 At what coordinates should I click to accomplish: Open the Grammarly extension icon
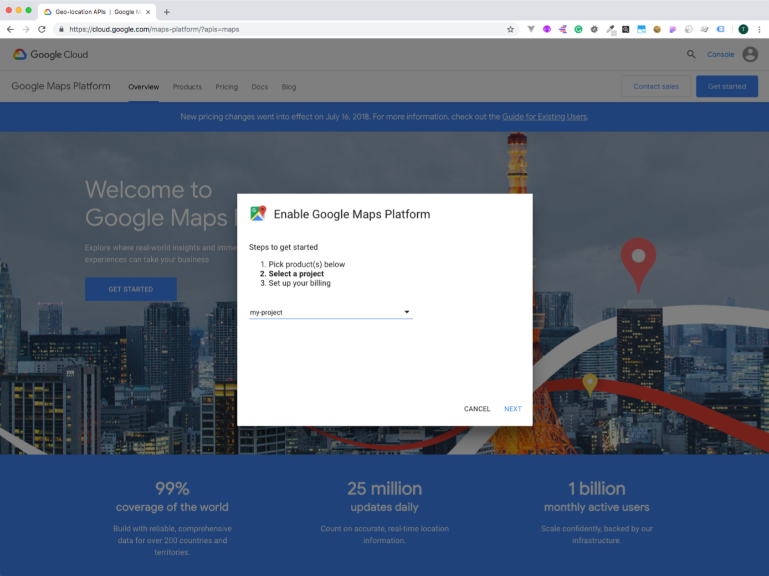pyautogui.click(x=578, y=29)
